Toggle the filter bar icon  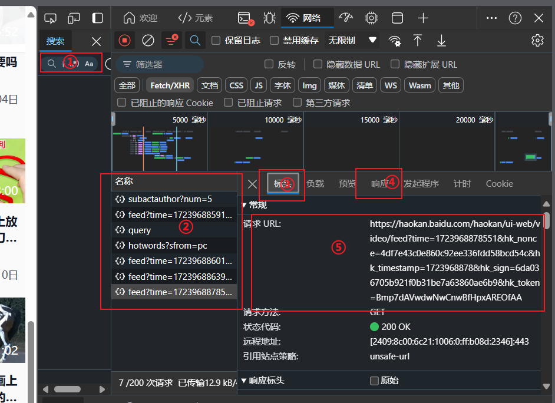[x=171, y=40]
